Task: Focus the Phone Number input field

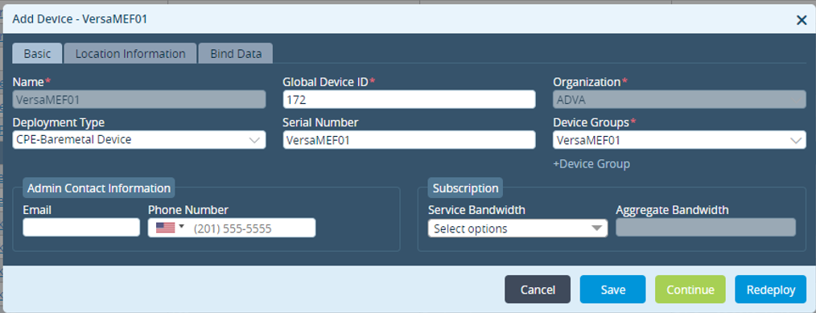Action: point(252,228)
